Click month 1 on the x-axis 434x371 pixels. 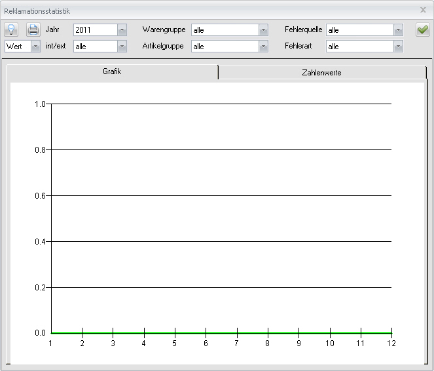(x=50, y=343)
